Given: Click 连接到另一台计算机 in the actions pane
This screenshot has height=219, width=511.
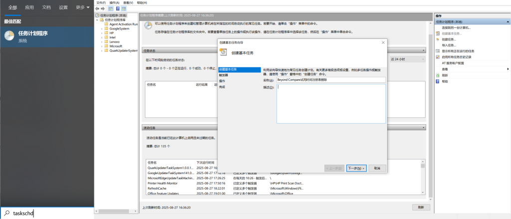Looking at the screenshot, I should pyautogui.click(x=456, y=28).
